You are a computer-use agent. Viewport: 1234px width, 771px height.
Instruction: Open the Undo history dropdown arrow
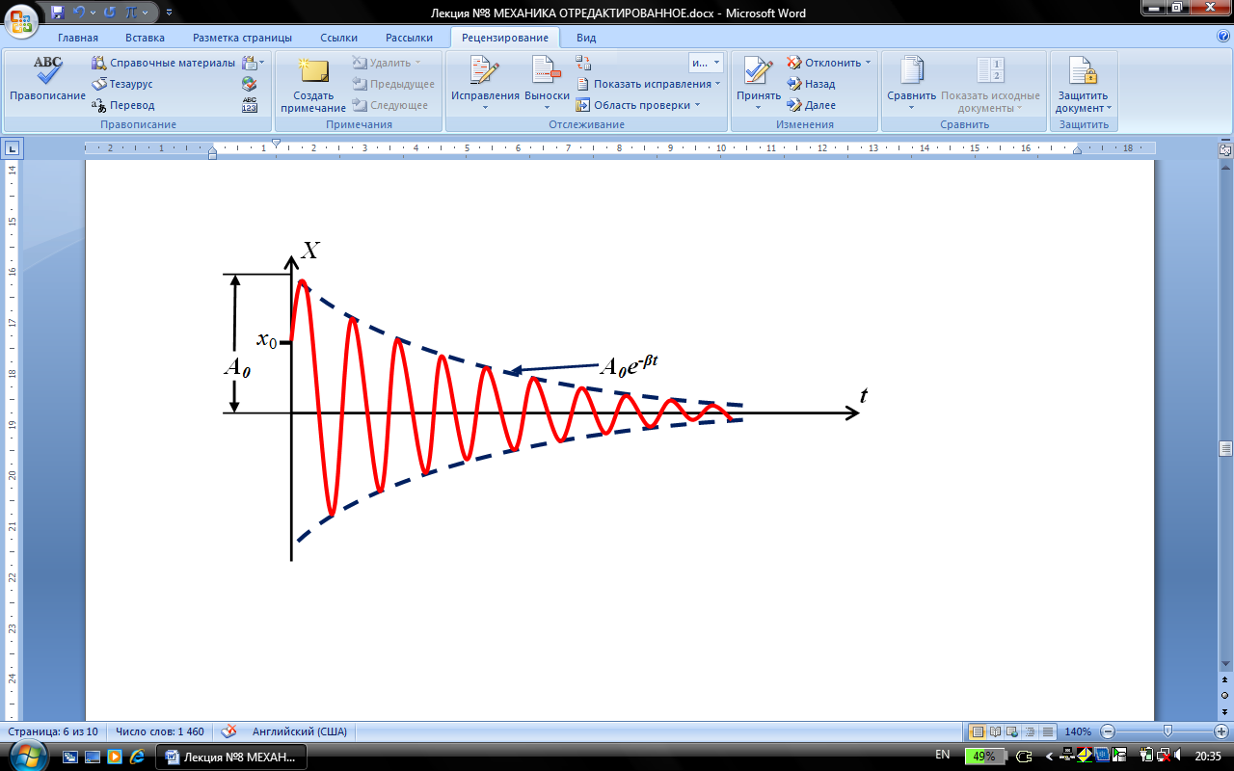(95, 13)
